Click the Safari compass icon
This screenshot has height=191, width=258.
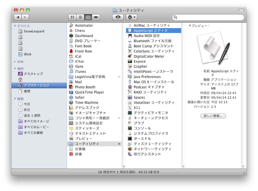tap(71, 97)
